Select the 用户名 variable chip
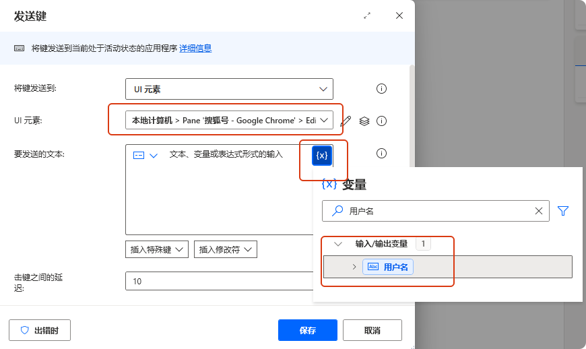The image size is (586, 349). (388, 267)
